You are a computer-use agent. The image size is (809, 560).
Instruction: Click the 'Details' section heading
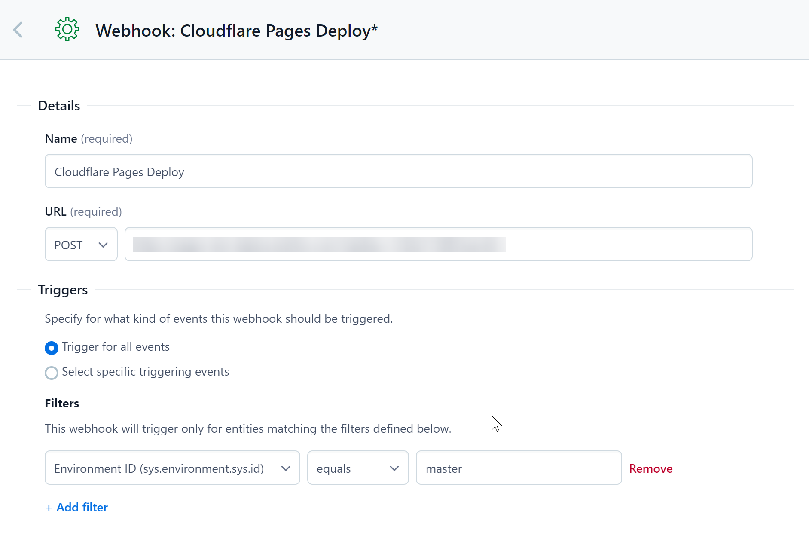[58, 105]
